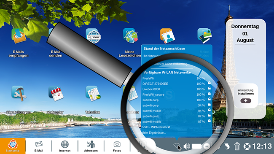The width and height of the screenshot is (274, 154).
Task: Go to Startseite home button
Action: coord(13,146)
